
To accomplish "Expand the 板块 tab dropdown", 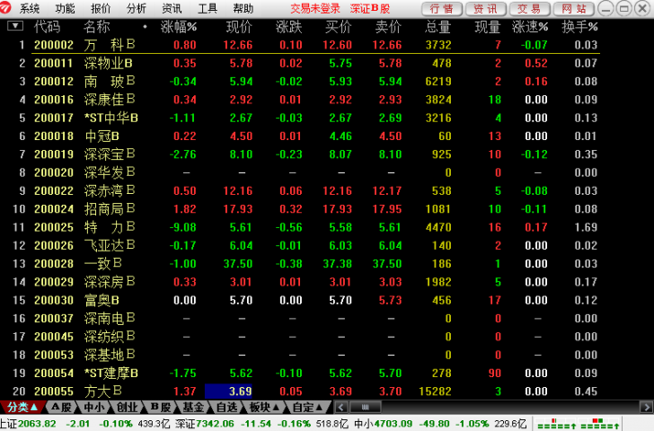I will (264, 408).
